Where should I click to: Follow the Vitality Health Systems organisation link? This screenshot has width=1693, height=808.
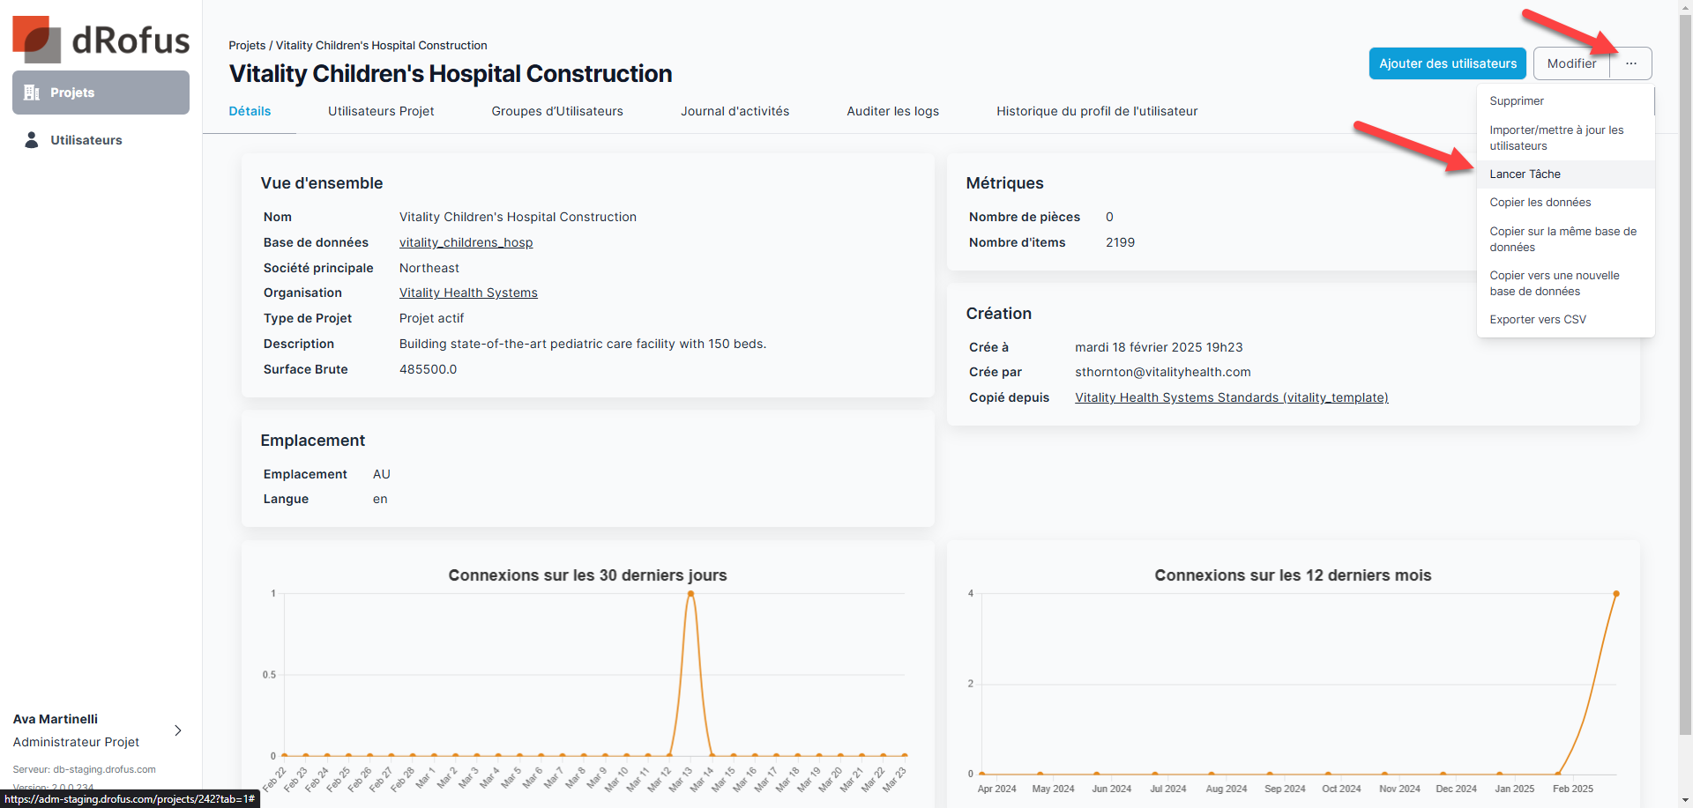click(x=468, y=293)
